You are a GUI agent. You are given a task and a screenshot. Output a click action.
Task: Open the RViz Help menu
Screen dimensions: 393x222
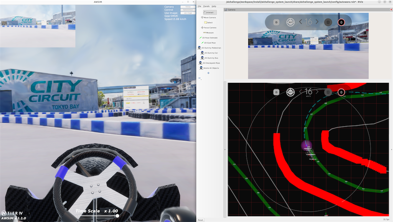click(x=214, y=6)
